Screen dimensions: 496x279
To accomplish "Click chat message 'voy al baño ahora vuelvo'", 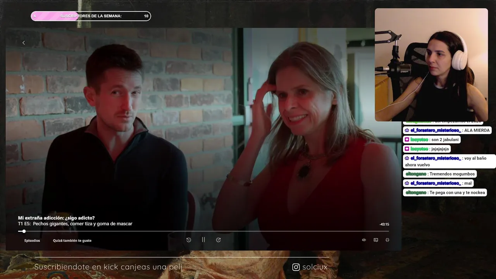I will [x=449, y=161].
